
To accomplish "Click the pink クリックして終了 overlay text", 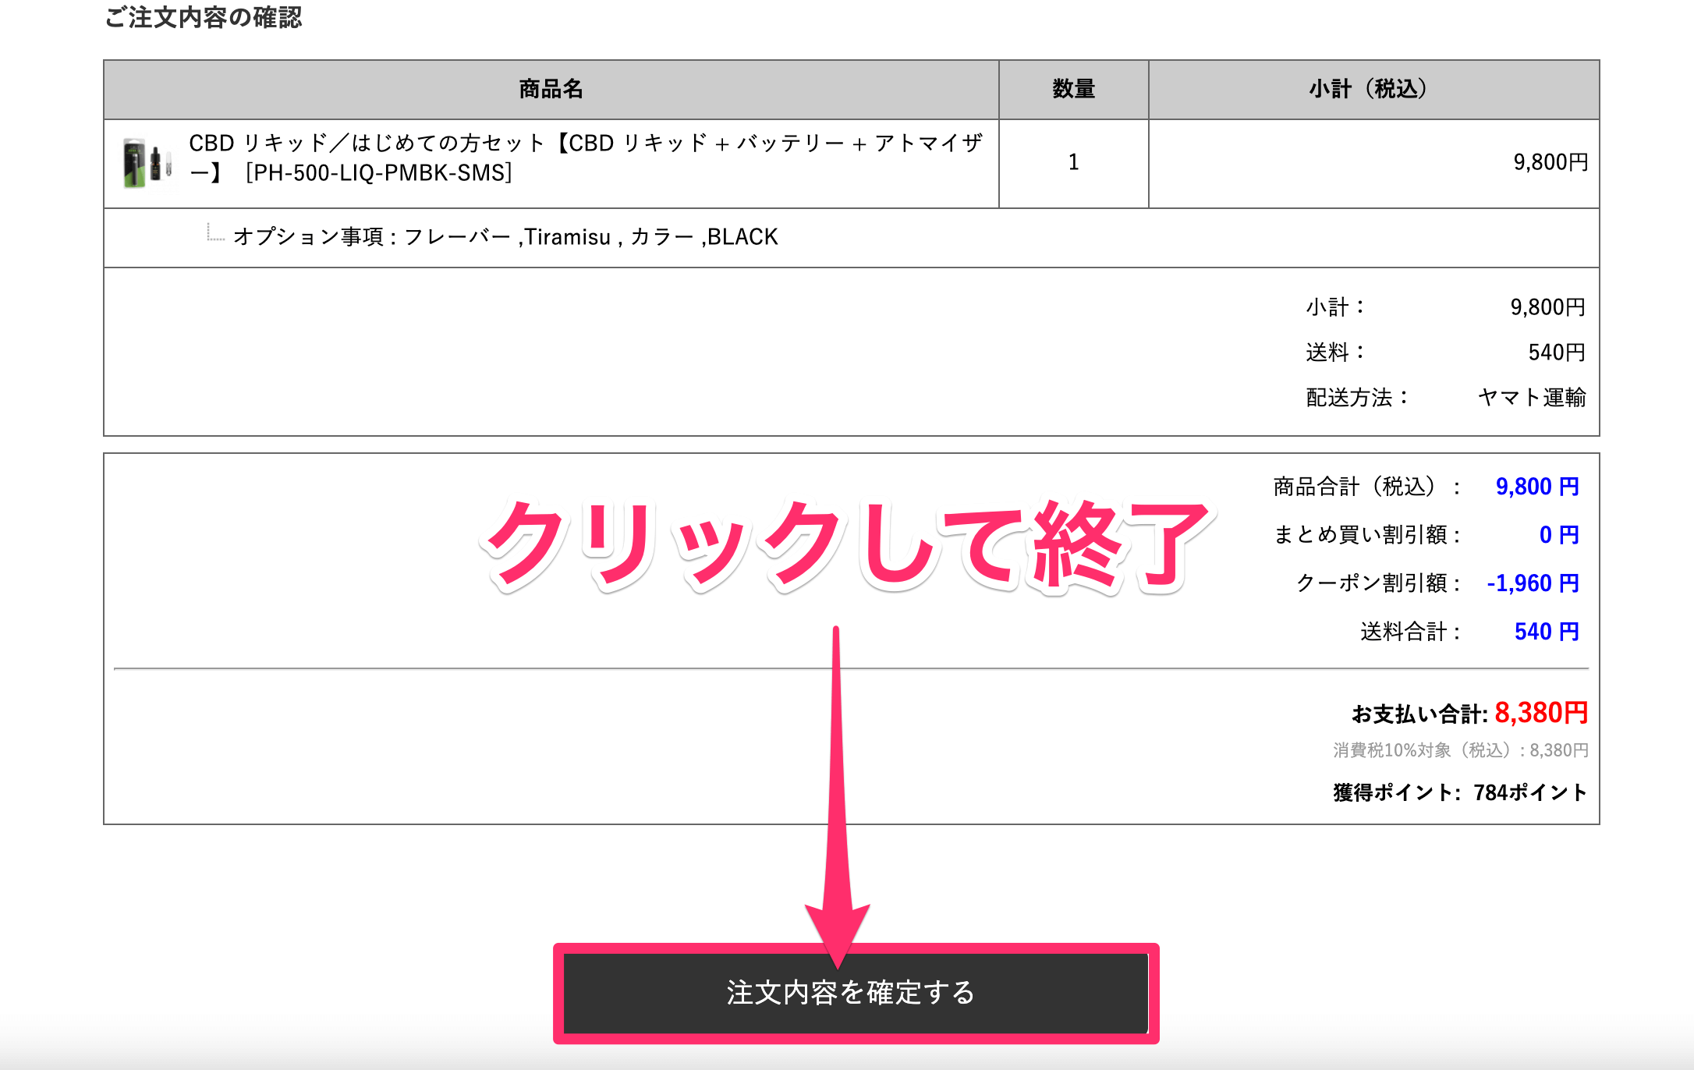I will [x=846, y=546].
